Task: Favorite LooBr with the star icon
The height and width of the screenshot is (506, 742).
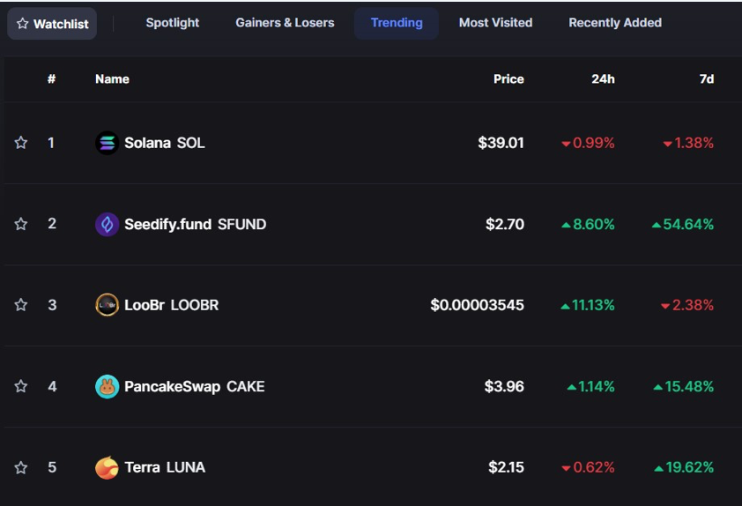Action: 21,305
